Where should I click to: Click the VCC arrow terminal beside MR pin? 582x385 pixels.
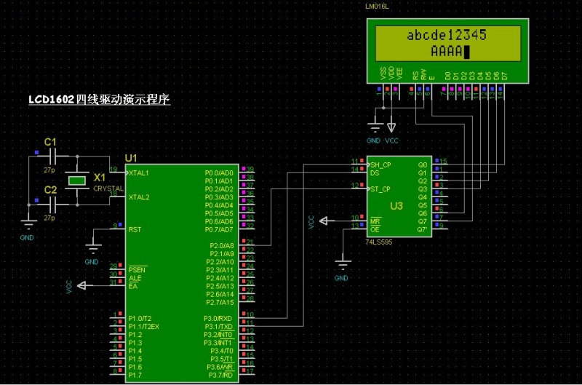(x=324, y=221)
